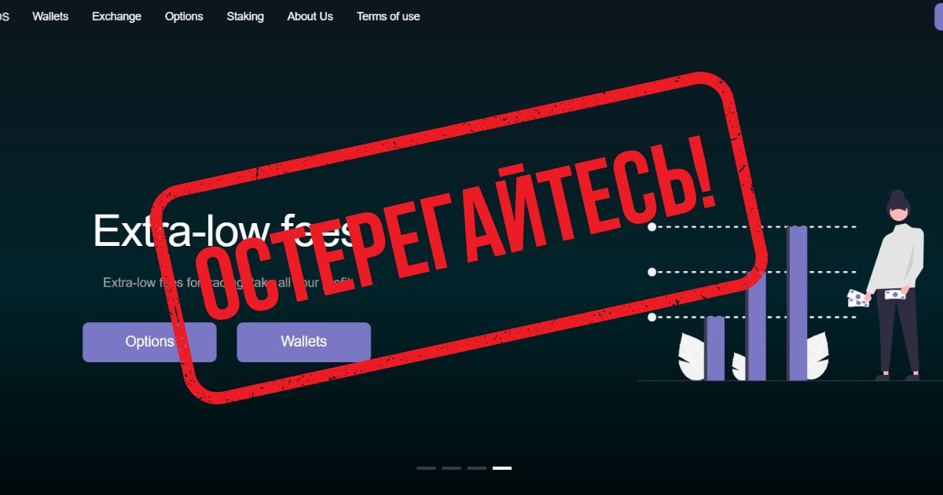The width and height of the screenshot is (943, 495).
Task: Click the partially visible logo text at top-left
Action: click(x=5, y=16)
